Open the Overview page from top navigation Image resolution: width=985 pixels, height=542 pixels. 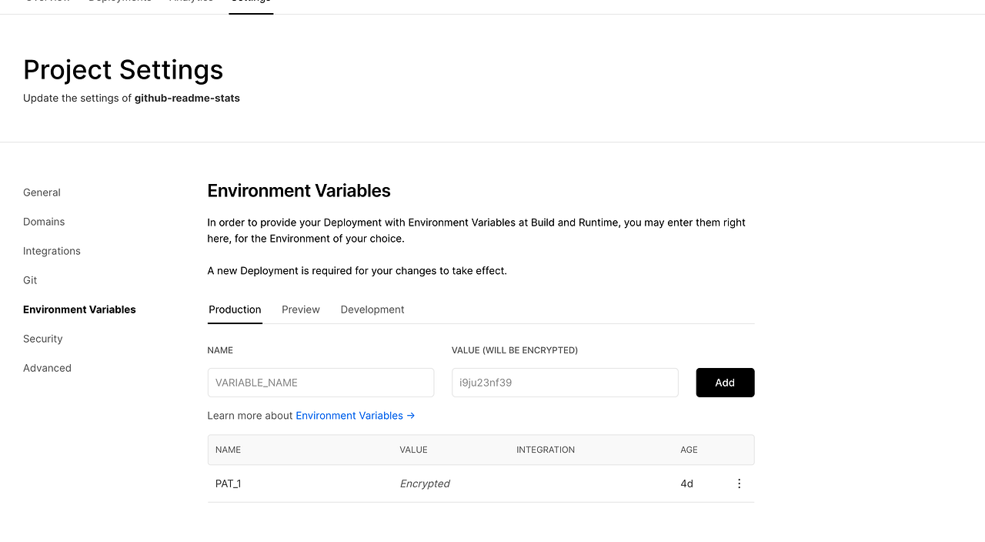click(x=47, y=3)
